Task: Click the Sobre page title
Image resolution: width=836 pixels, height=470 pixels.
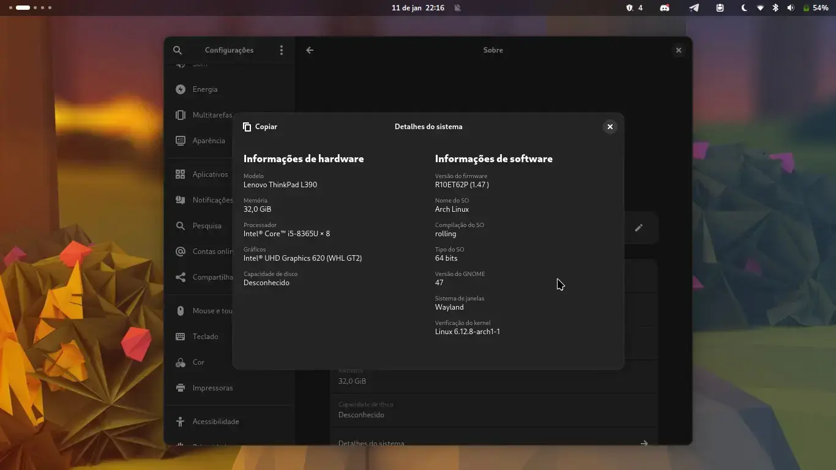Action: click(493, 50)
